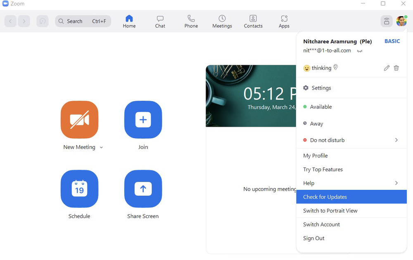Delete the thinking status message
Viewport: 413px width, 260px height.
pos(396,68)
